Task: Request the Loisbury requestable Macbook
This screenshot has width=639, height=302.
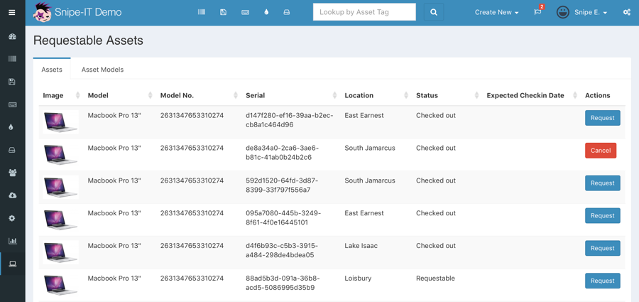Action: 602,281
